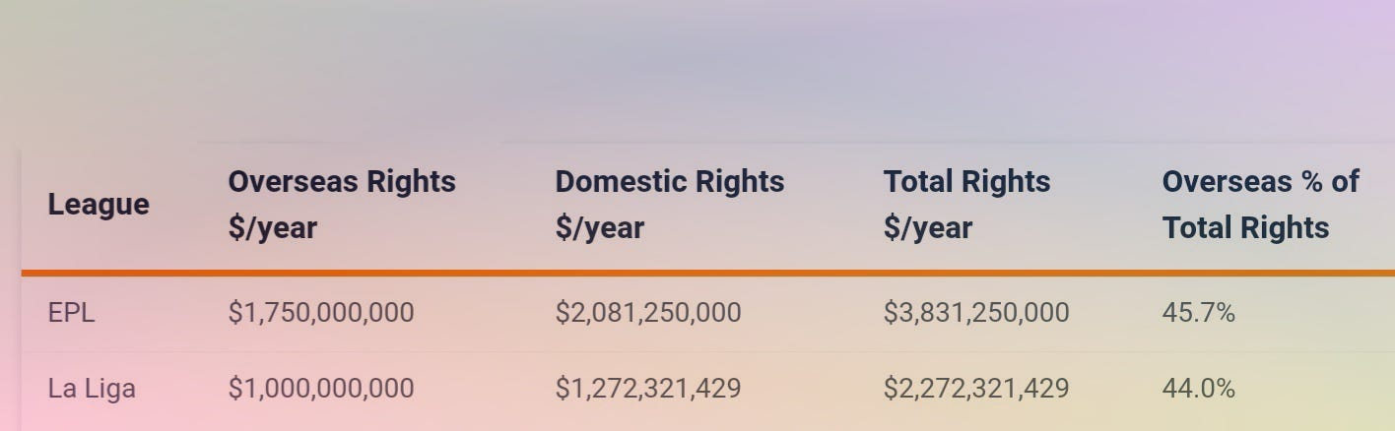Click the EPL row label
The width and height of the screenshot is (1395, 431).
[71, 313]
